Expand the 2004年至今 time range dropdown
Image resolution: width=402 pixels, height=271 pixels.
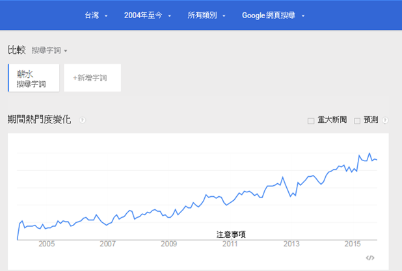tap(148, 15)
